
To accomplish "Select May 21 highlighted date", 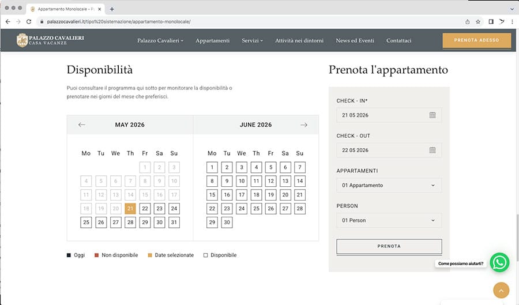I will [x=130, y=208].
